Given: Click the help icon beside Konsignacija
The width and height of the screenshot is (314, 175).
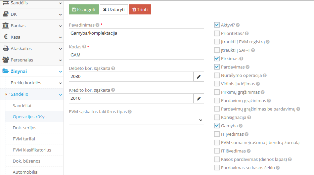Looking at the screenshot, I should point(249,118).
